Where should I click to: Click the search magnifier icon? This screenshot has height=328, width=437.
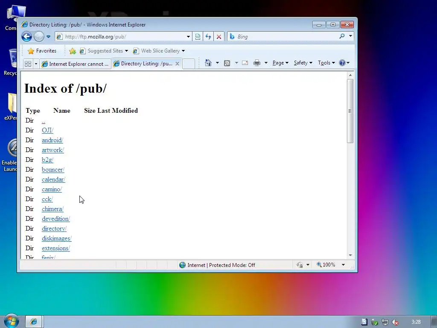[342, 36]
